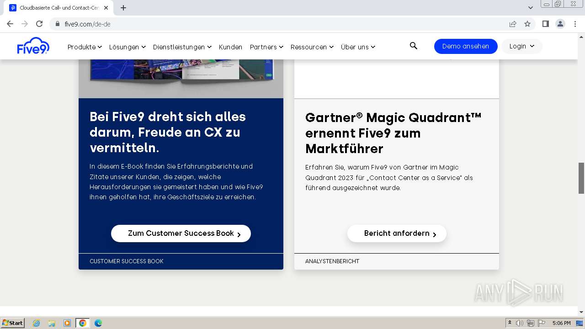Bookmark this page with the star icon

tap(527, 24)
